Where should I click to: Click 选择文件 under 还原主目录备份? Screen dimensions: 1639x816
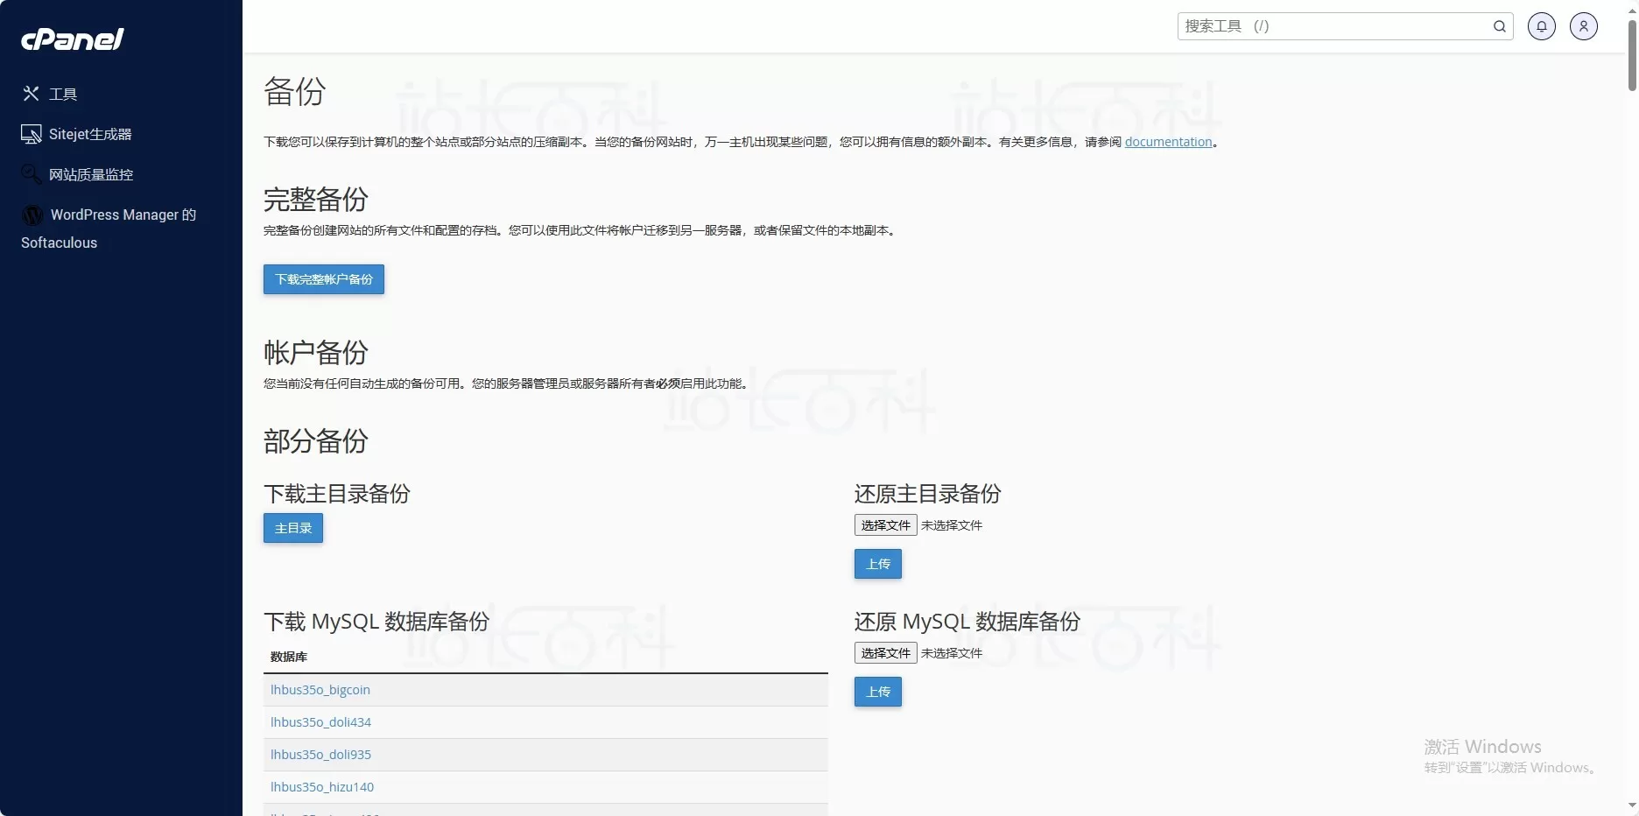click(x=884, y=524)
